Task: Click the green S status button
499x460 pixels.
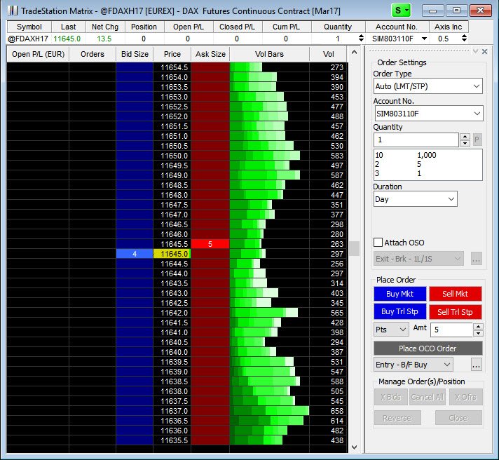Action: point(401,11)
